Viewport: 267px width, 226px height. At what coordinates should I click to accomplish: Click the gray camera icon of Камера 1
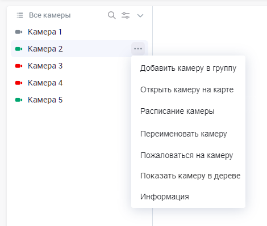click(19, 32)
